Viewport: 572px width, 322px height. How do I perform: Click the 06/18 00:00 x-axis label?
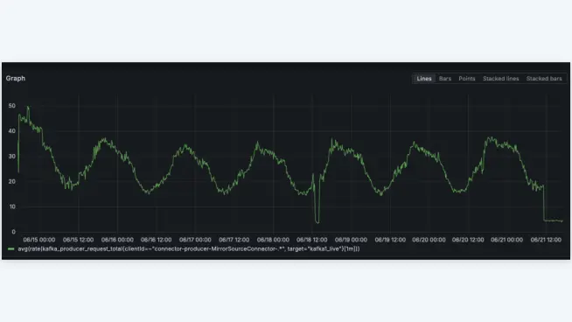pos(273,240)
